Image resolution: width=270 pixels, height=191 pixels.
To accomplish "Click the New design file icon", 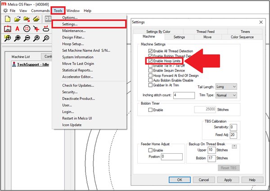I will [7, 19].
